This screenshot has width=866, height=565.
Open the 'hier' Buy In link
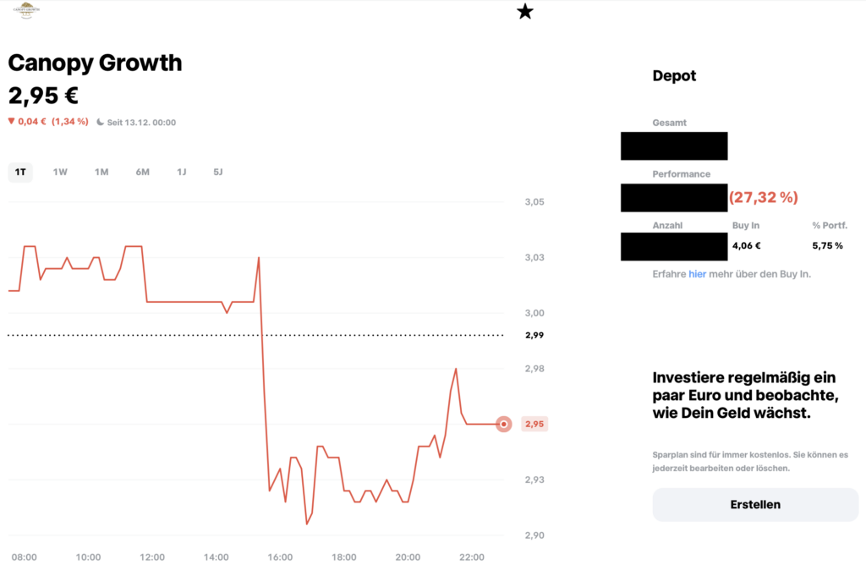[697, 274]
